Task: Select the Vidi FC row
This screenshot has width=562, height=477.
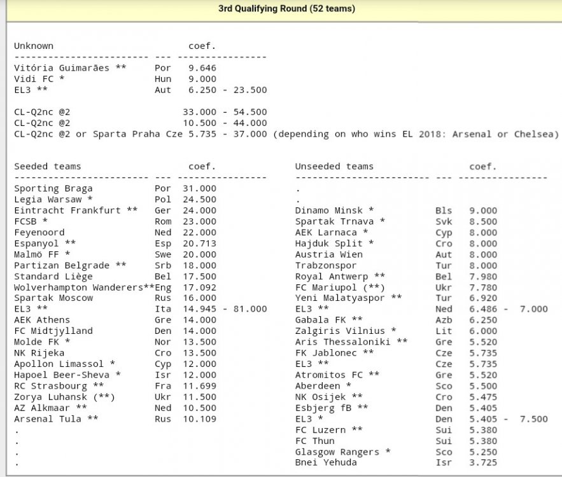Action: [x=115, y=79]
